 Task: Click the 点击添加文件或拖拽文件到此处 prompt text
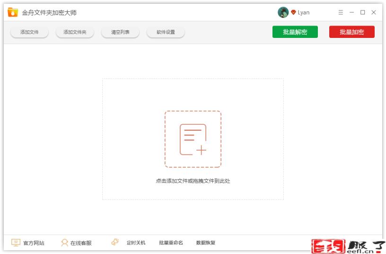[193, 181]
